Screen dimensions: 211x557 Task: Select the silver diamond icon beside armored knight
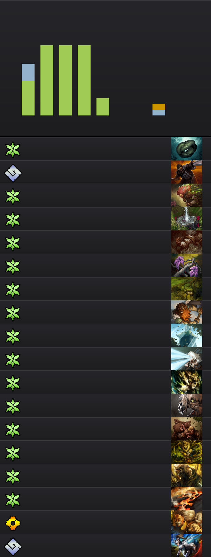point(13,546)
